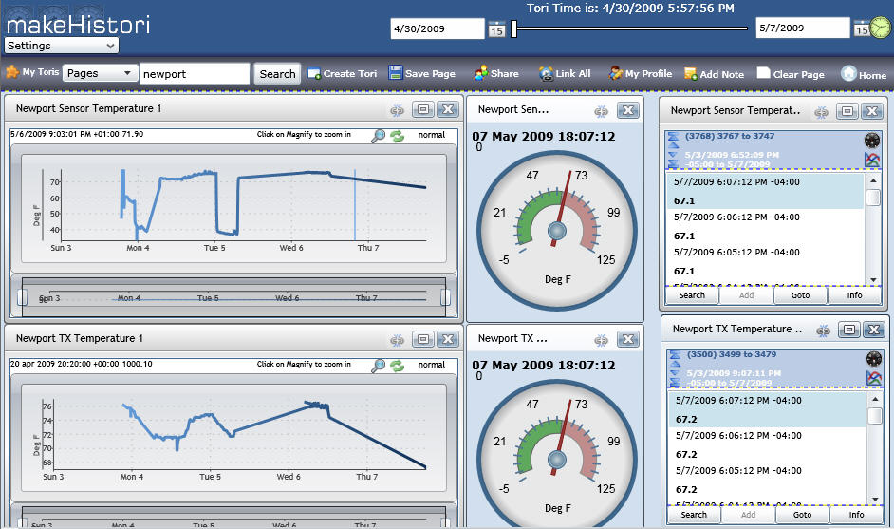Maximize Newport Sensor Temperat.. list panel
Image resolution: width=894 pixels, height=529 pixels.
coord(847,111)
